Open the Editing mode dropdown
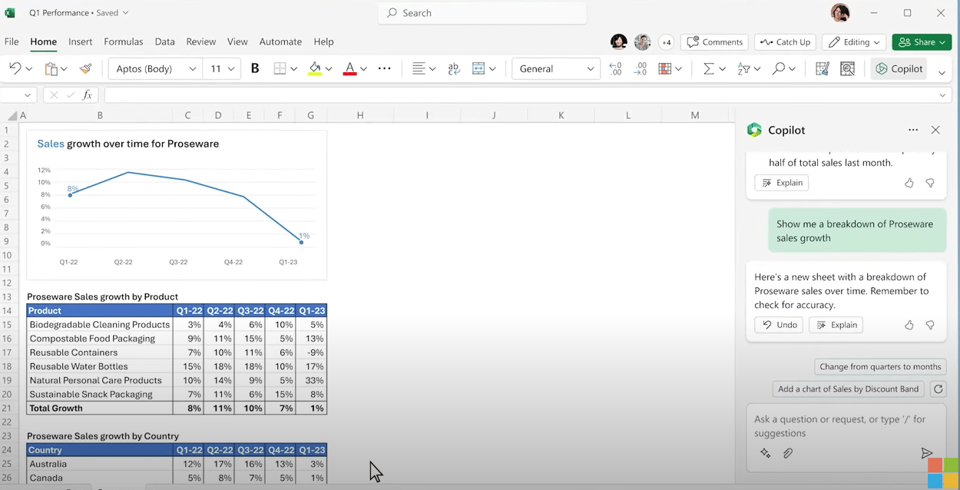Image resolution: width=960 pixels, height=490 pixels. click(x=854, y=42)
